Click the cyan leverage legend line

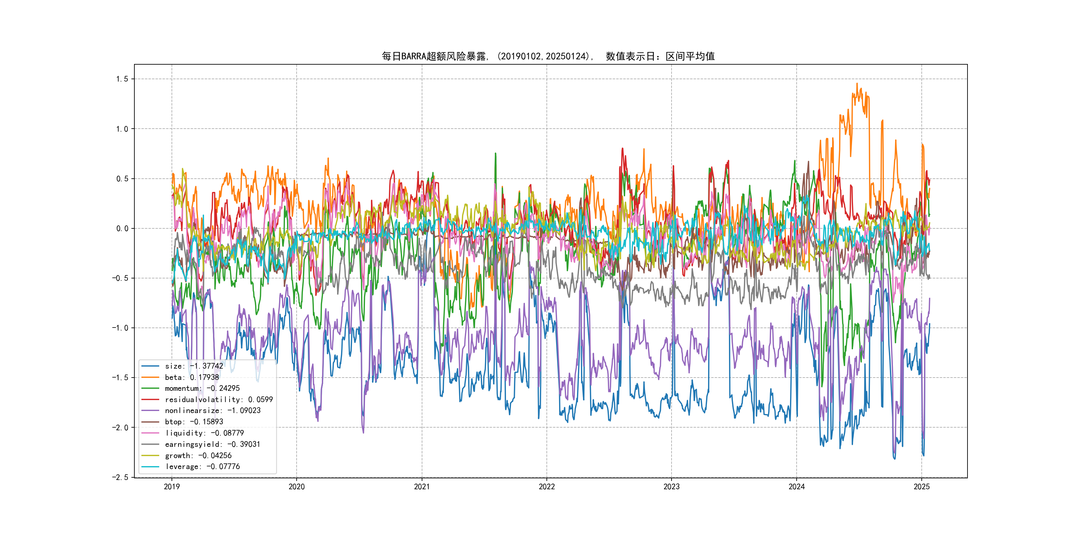click(150, 466)
